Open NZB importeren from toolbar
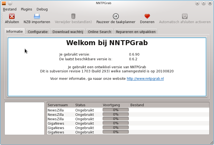The width and height of the screenshot is (214, 145). coord(37,17)
